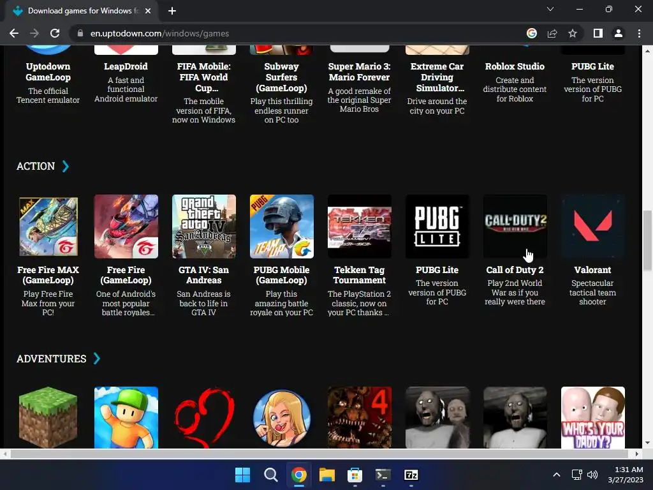Open File Explorer from taskbar
653x490 pixels.
(327, 475)
